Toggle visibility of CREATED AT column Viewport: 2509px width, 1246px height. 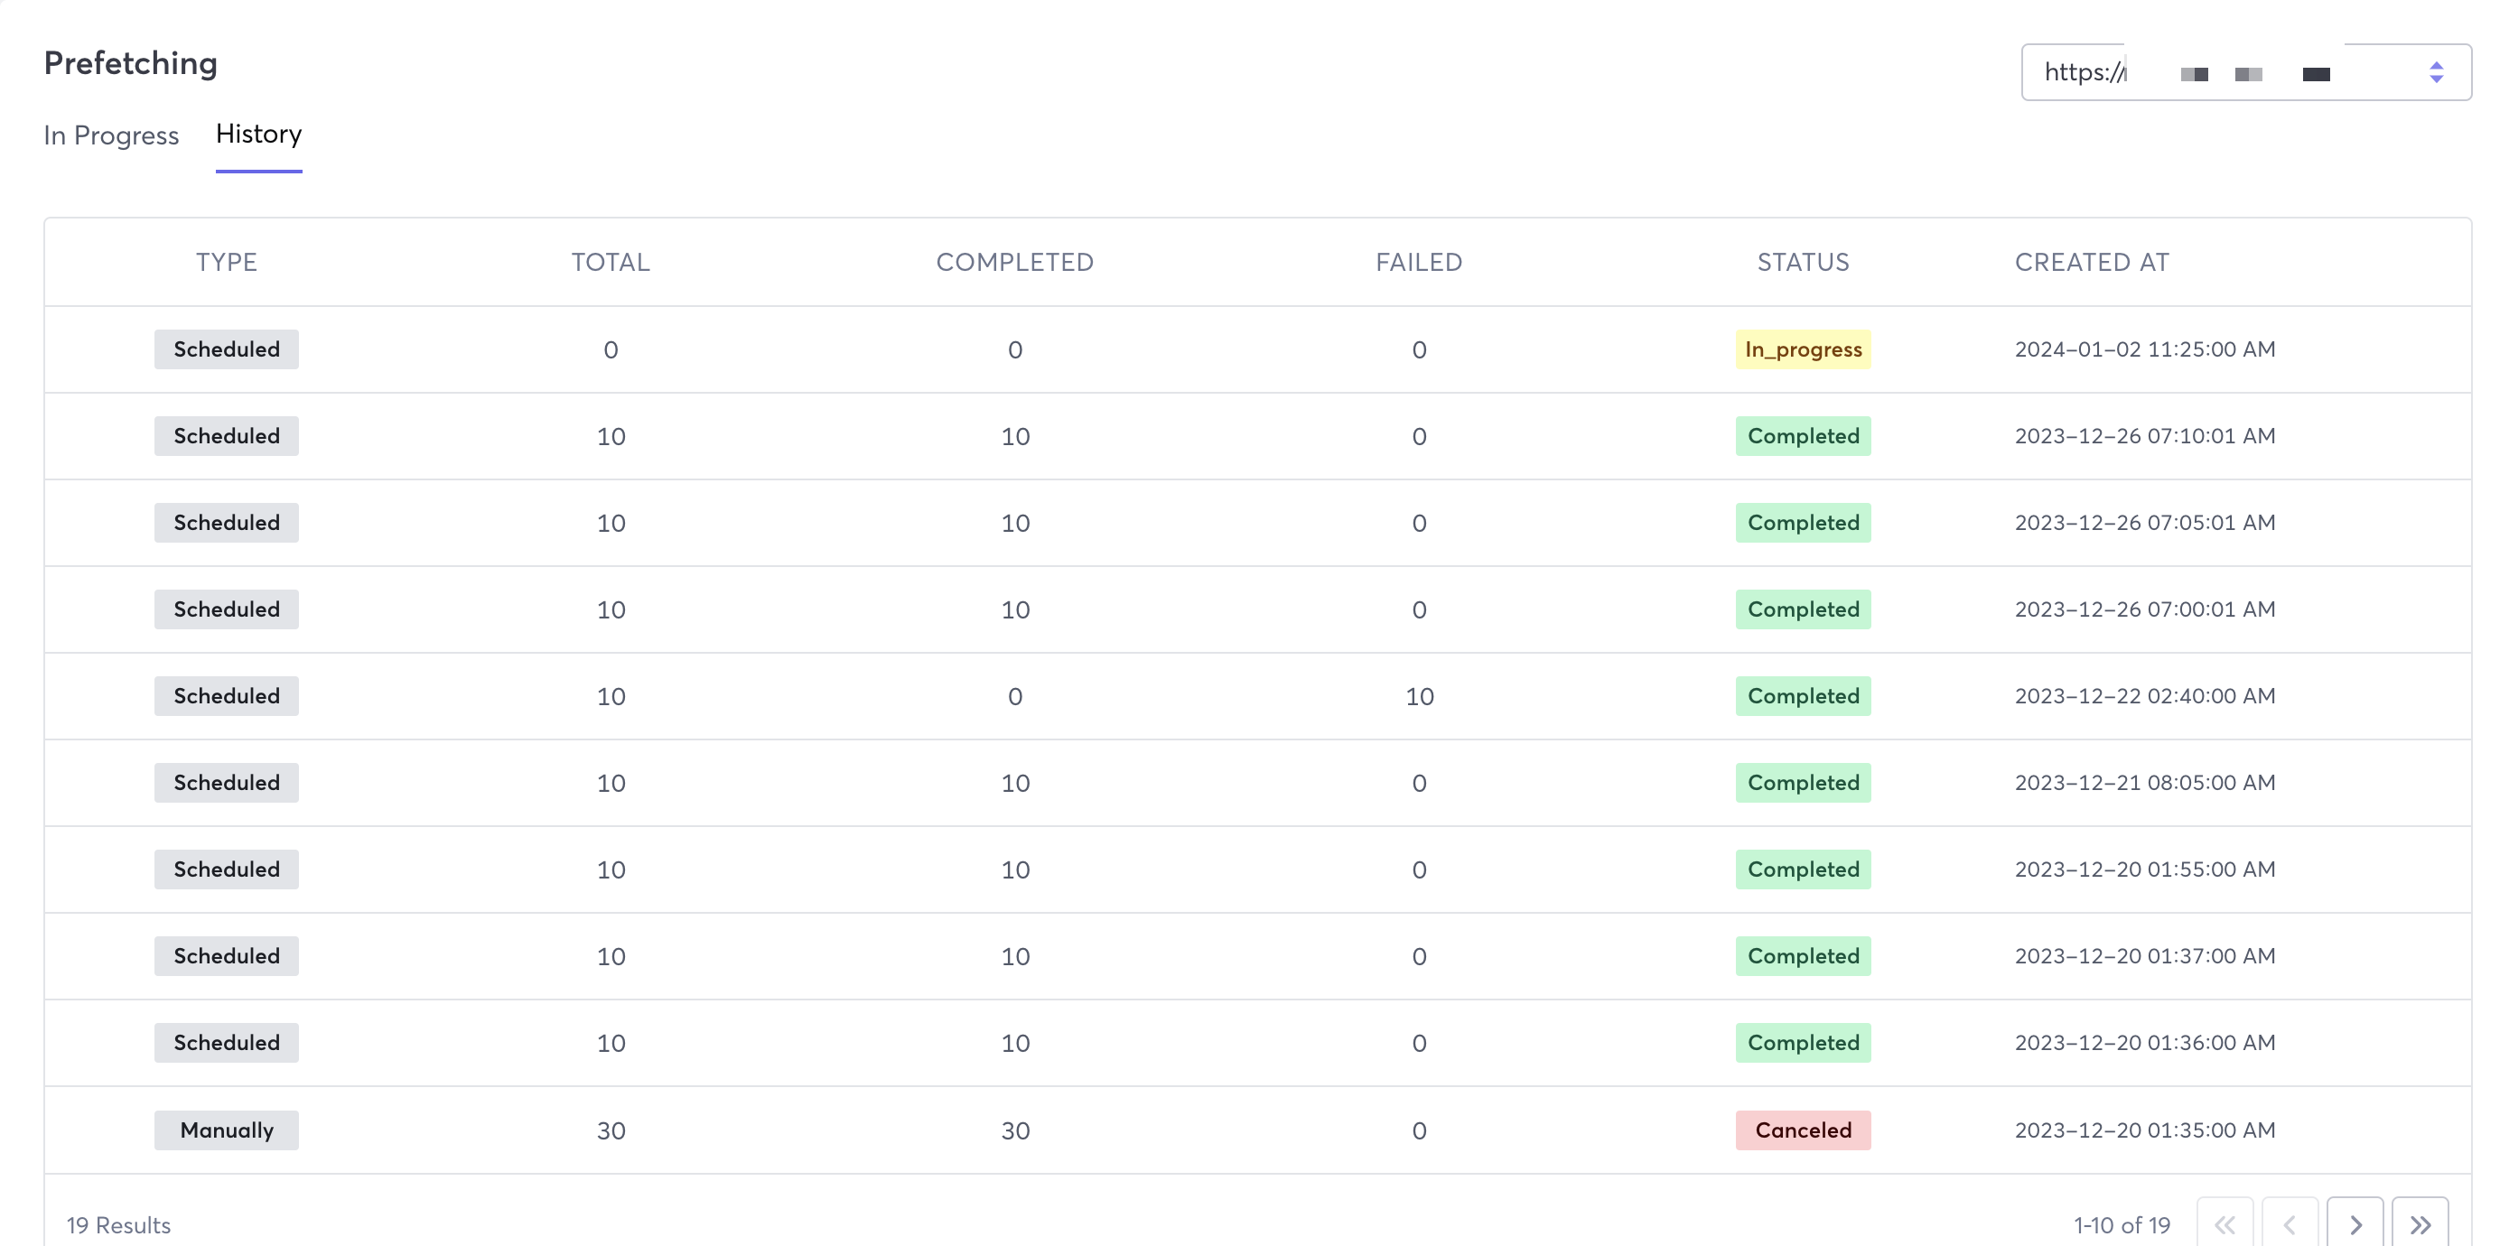click(2092, 261)
